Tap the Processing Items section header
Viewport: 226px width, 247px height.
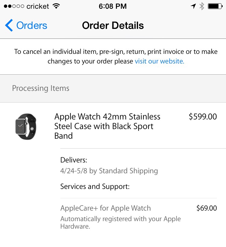41,88
